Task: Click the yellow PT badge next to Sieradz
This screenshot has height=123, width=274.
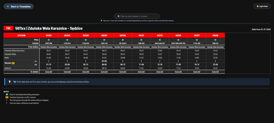Action: (x=13, y=63)
